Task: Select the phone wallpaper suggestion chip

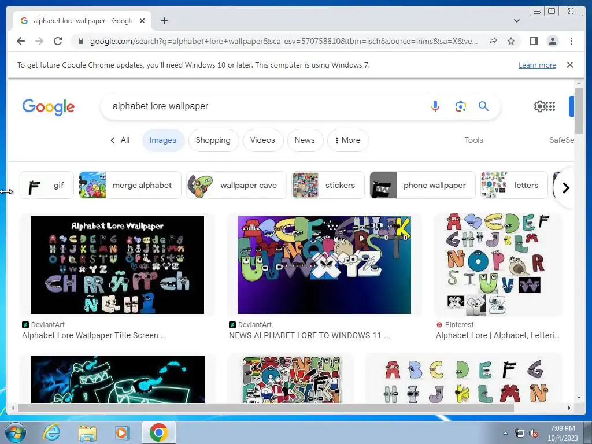Action: click(x=423, y=185)
